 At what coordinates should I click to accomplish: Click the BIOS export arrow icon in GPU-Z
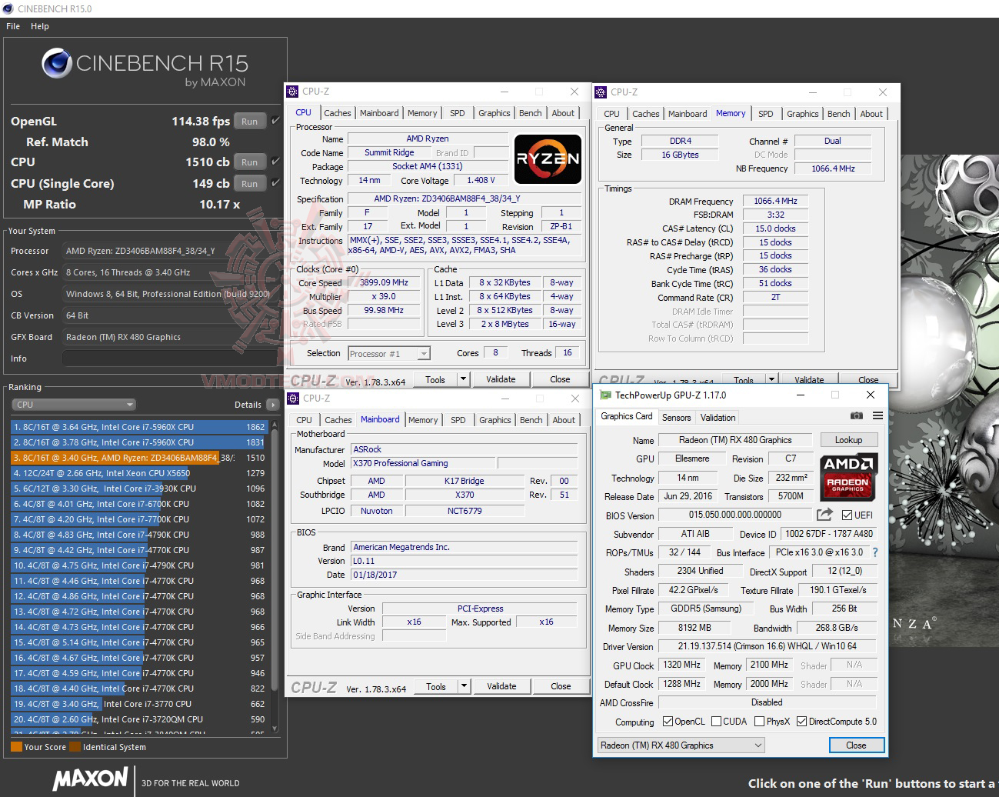[824, 515]
